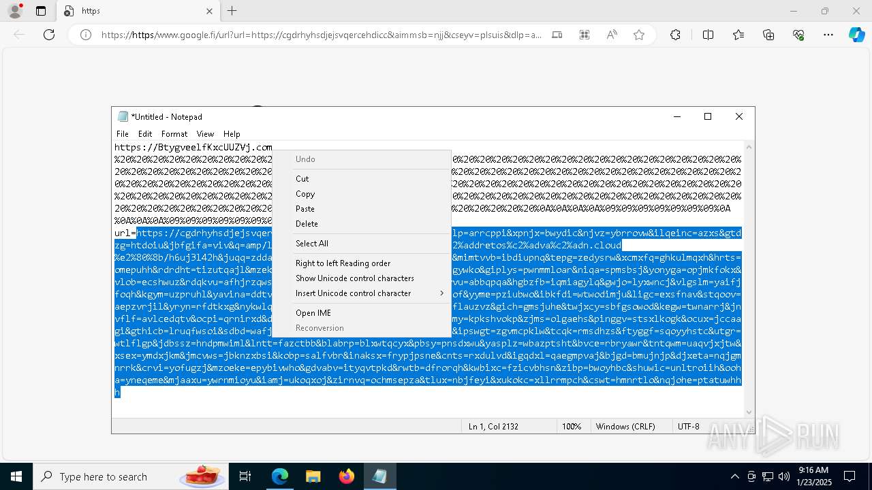Click the Edge profile avatar icon

(x=16, y=11)
